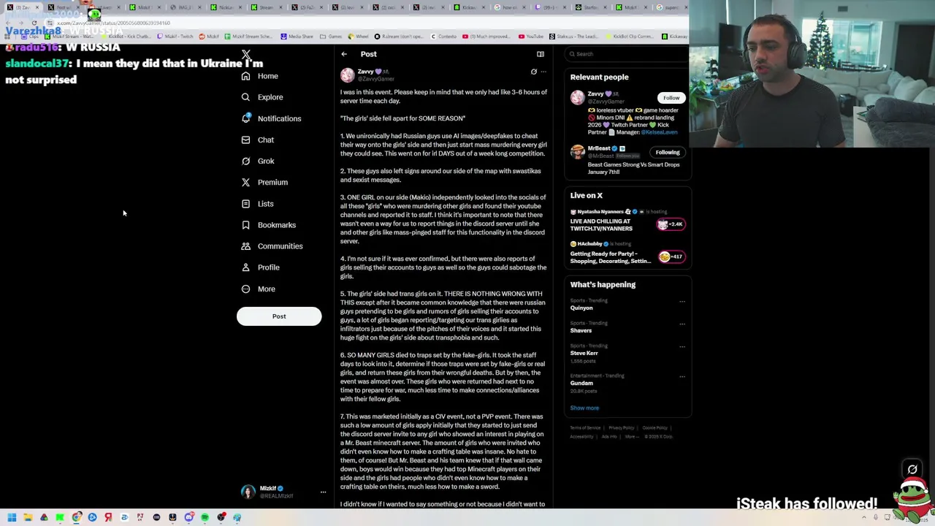Click the Notifications bell icon
The height and width of the screenshot is (526, 935).
point(245,118)
